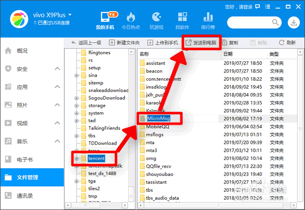Select the TDDownload folder in tree
The image size is (305, 210).
pos(102,143)
